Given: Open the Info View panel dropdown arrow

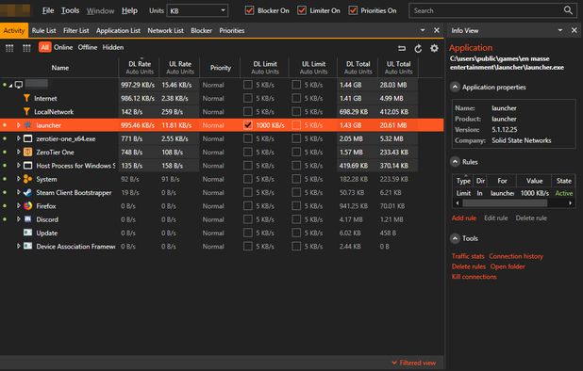Looking at the screenshot, I should tap(560, 30).
